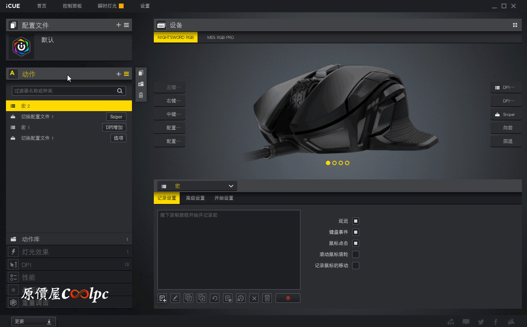527x327 pixels.
Task: Open the 24-hour phone support icon
Action: pos(451,322)
